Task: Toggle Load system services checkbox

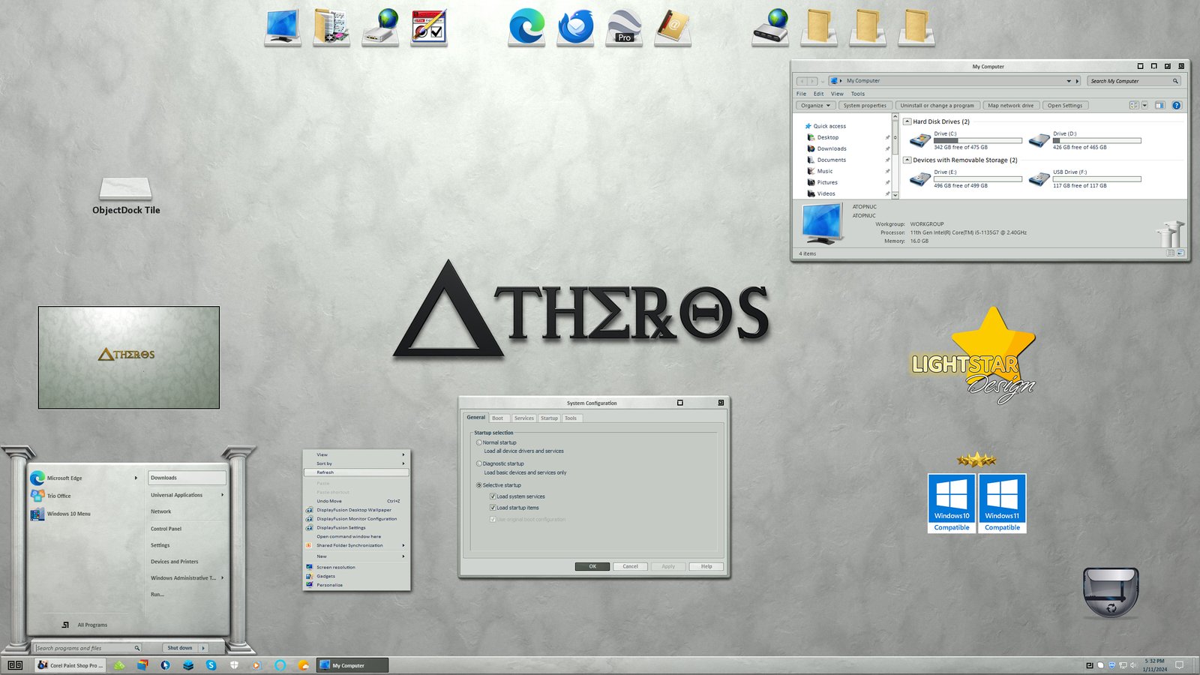Action: click(x=493, y=496)
